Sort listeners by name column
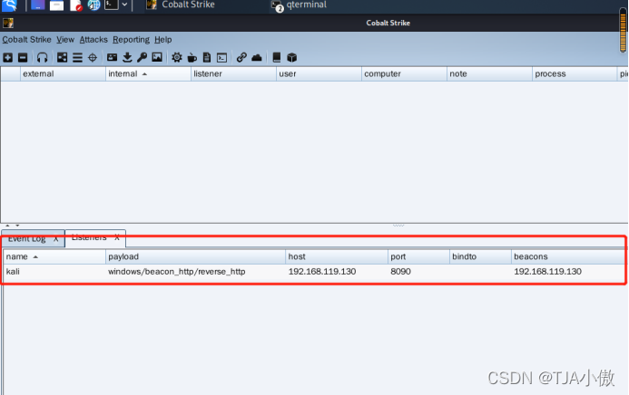This screenshot has width=629, height=395. tap(54, 256)
